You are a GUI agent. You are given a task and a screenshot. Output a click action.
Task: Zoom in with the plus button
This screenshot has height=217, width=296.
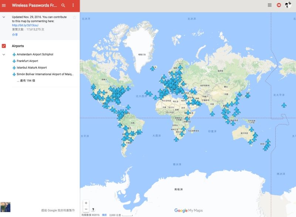tap(86, 203)
